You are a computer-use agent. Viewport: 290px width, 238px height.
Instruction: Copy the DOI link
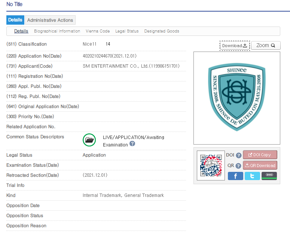(260, 155)
